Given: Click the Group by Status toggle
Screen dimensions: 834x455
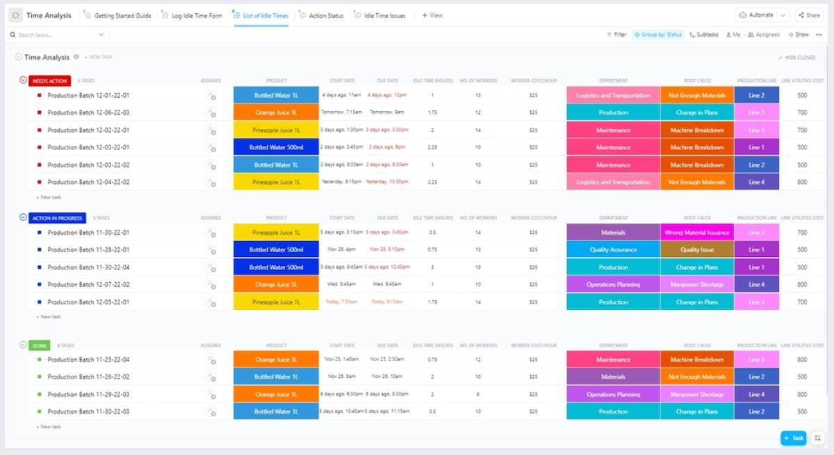Looking at the screenshot, I should click(657, 34).
